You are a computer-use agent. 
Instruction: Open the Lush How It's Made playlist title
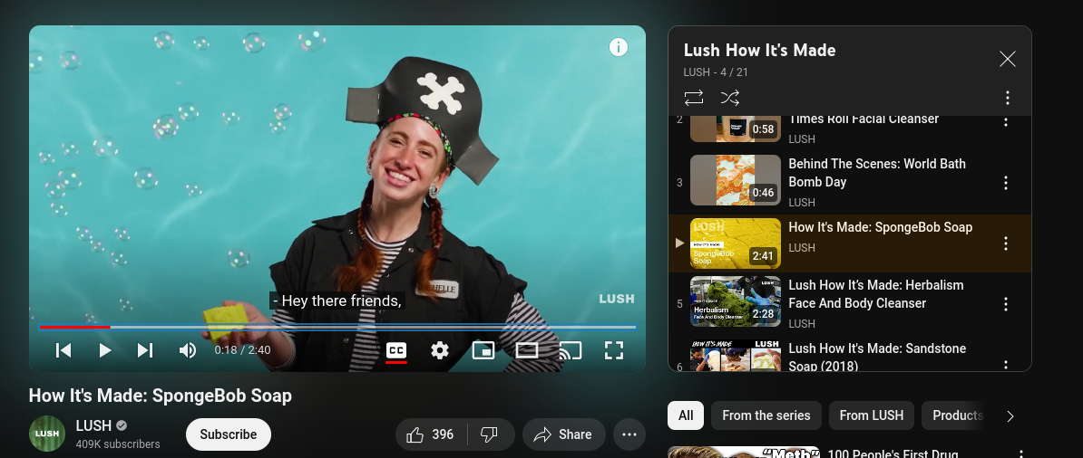(x=760, y=51)
